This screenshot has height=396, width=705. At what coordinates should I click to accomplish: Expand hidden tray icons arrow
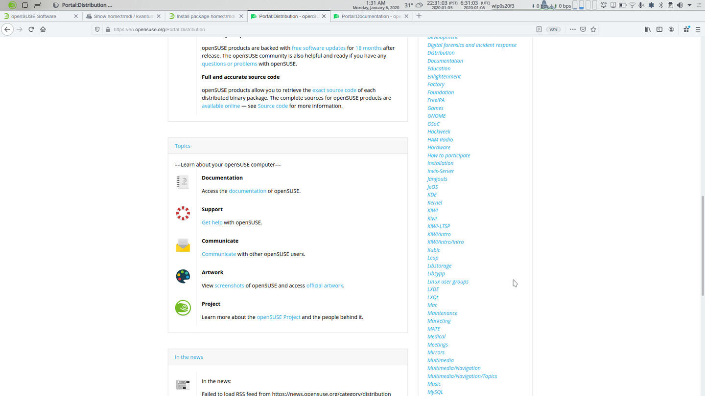pos(690,5)
